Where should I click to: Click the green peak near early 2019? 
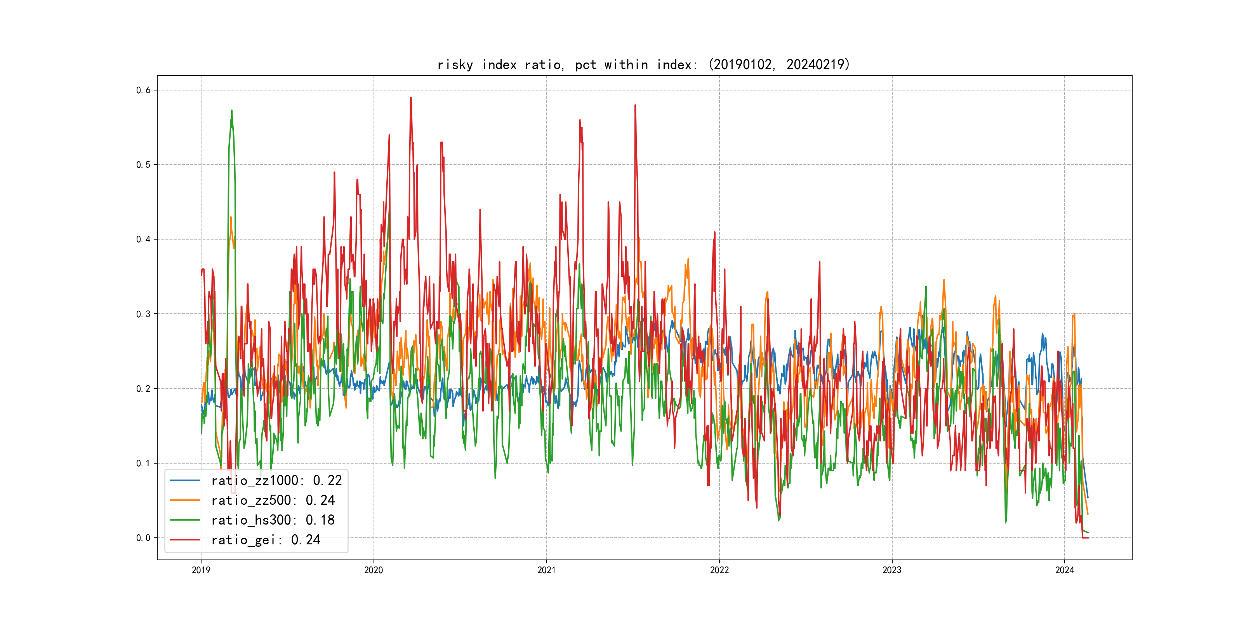coord(231,111)
